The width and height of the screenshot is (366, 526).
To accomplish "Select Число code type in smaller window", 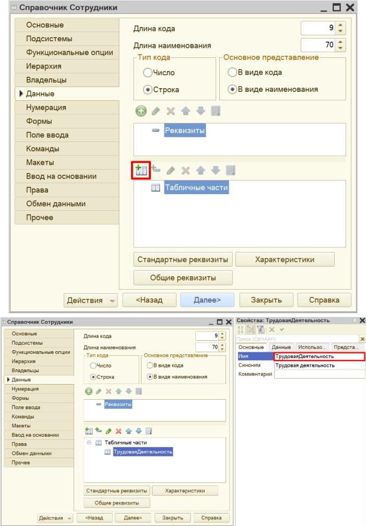I will coord(93,366).
